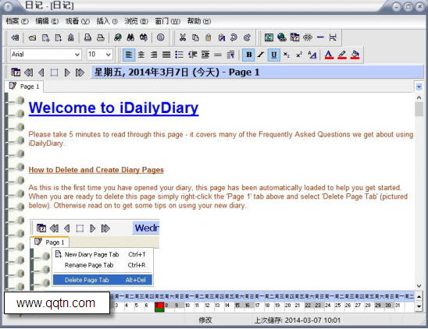The image size is (428, 329).
Task: Click the printer icon
Action: click(101, 37)
